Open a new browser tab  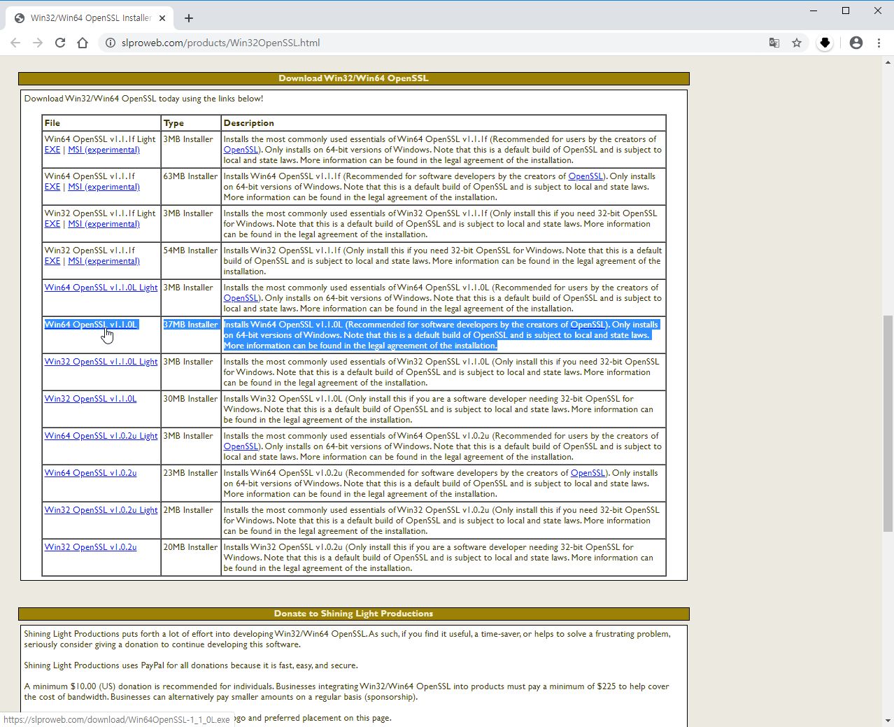[189, 18]
